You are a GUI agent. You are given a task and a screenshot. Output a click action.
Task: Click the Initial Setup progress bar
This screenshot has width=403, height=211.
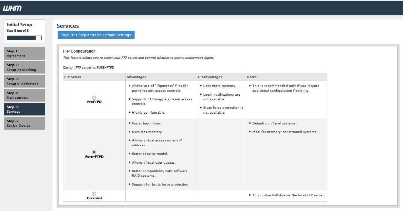24,38
